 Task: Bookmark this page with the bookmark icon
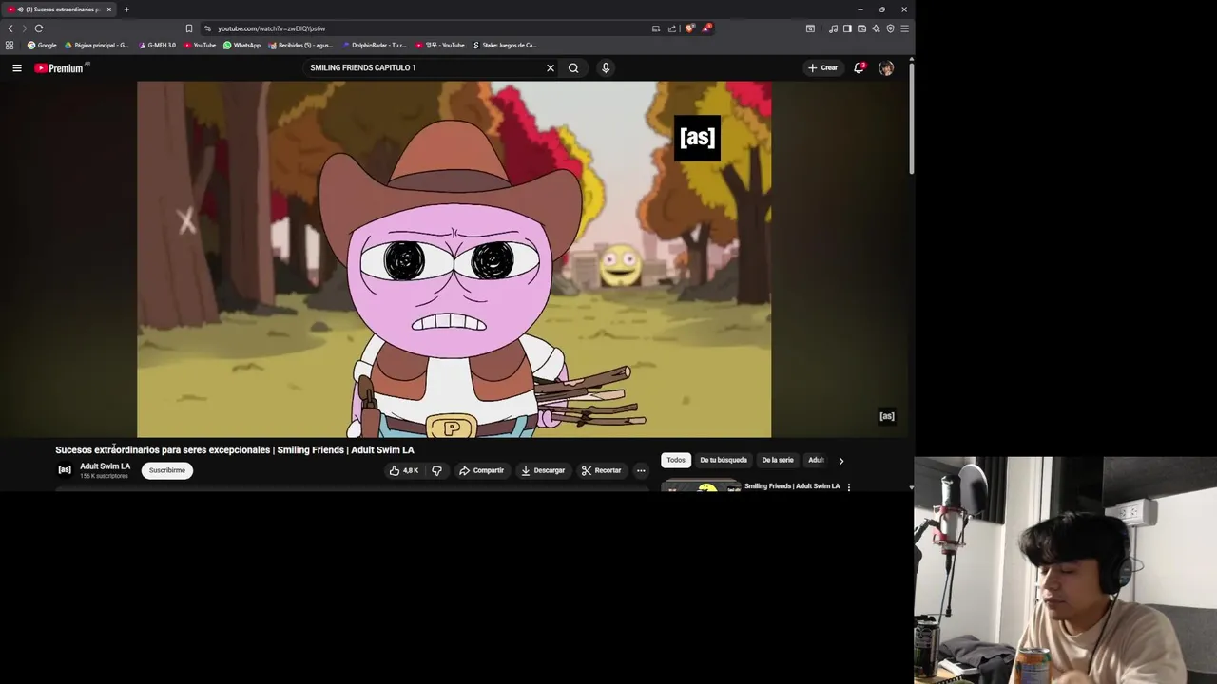tap(189, 28)
